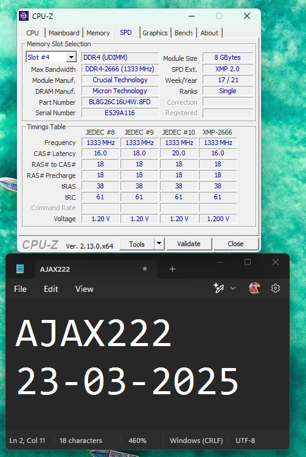The image size is (306, 457).
Task: Open the Edit menu in Notepad
Action: point(51,289)
